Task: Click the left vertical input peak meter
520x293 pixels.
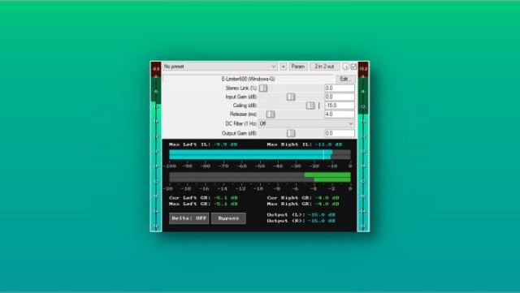Action: click(156, 146)
